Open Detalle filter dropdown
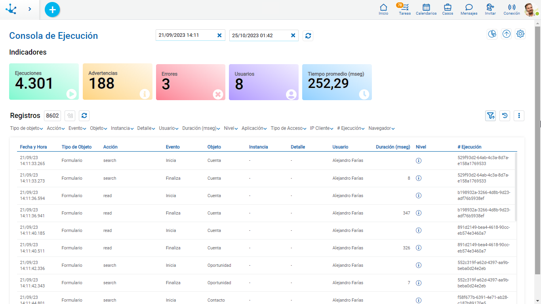This screenshot has width=541, height=304. 147,128
